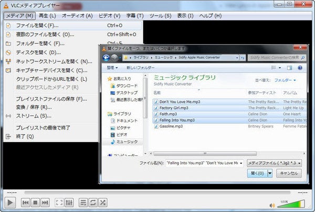Click the 開く(O) button
This screenshot has width=315, height=212.
click(257, 173)
